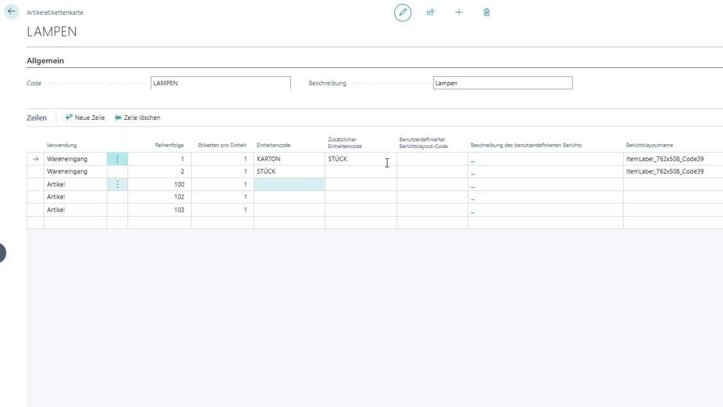Collapse the Allgemein section header
Viewport: 723px width, 407px height.
[x=45, y=61]
